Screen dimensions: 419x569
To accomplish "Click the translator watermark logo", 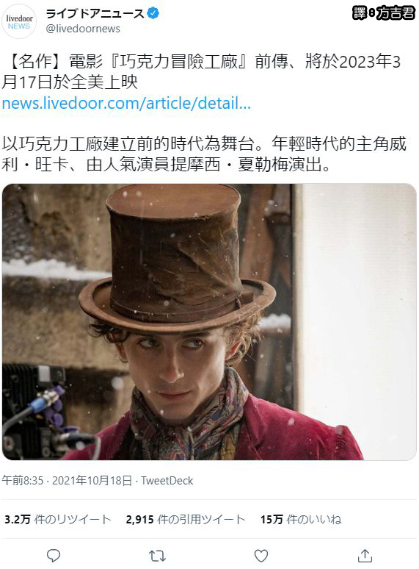I will point(384,13).
